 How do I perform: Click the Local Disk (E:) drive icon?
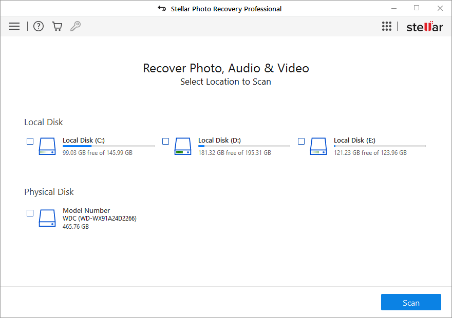318,146
